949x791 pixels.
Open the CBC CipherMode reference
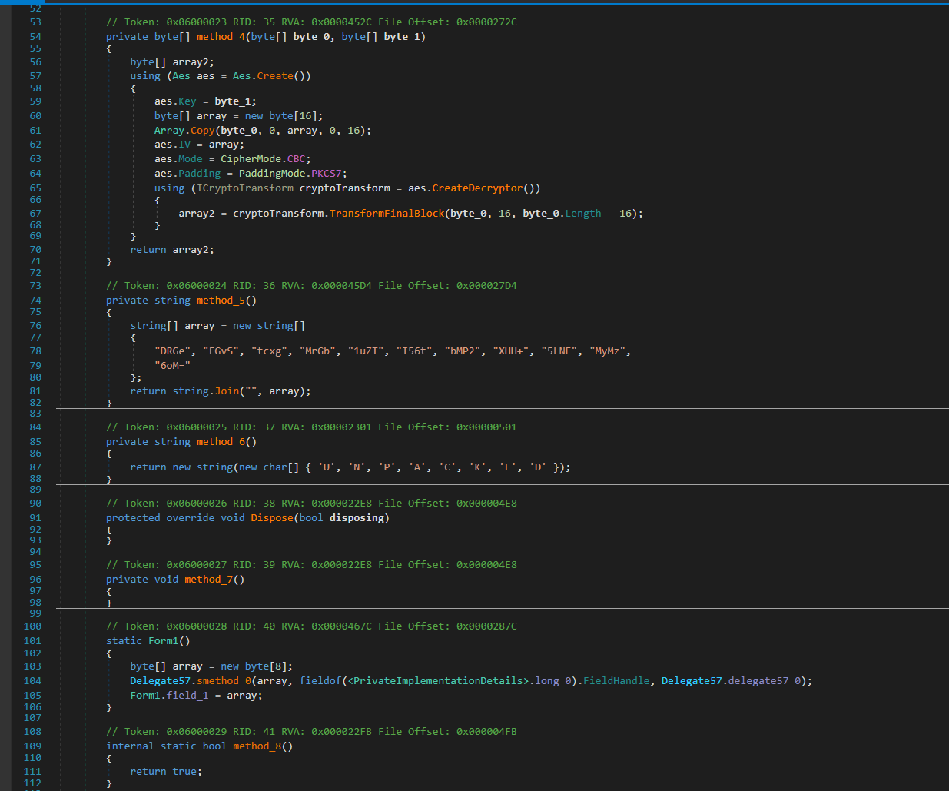296,159
